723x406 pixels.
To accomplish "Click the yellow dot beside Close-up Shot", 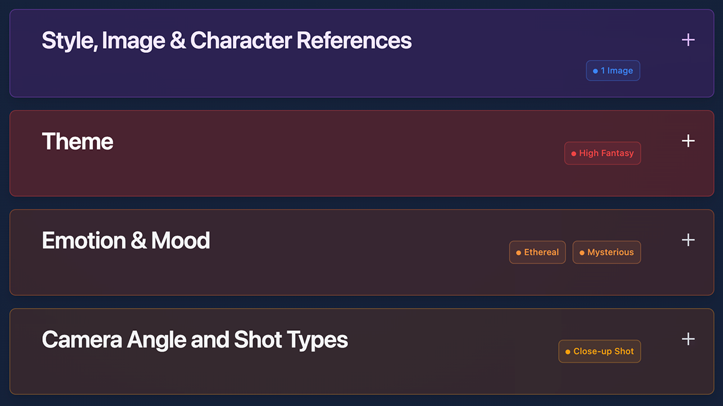I will click(x=568, y=352).
